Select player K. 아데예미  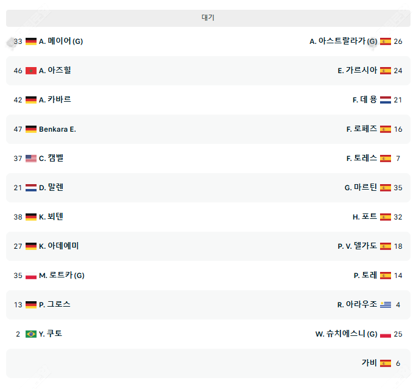(x=59, y=246)
